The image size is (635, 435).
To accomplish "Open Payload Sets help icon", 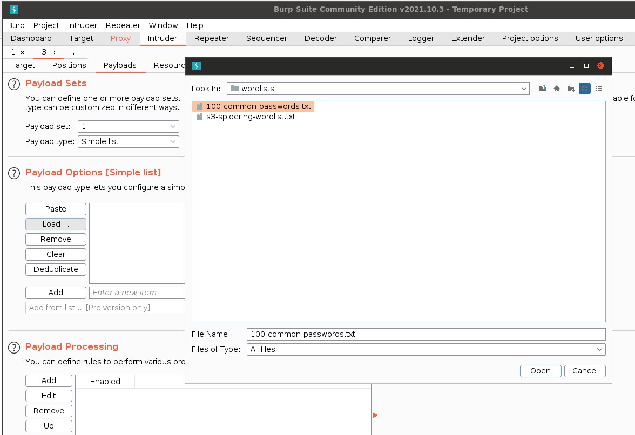I will click(x=14, y=84).
